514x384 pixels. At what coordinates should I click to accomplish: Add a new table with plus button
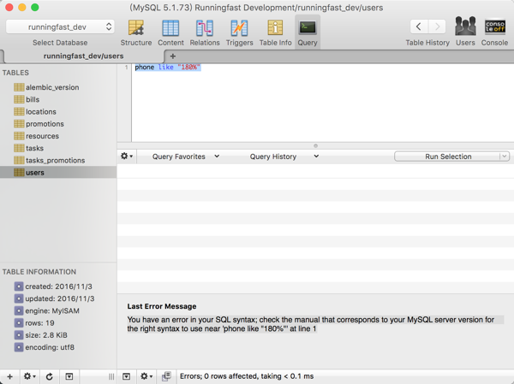tap(9, 376)
